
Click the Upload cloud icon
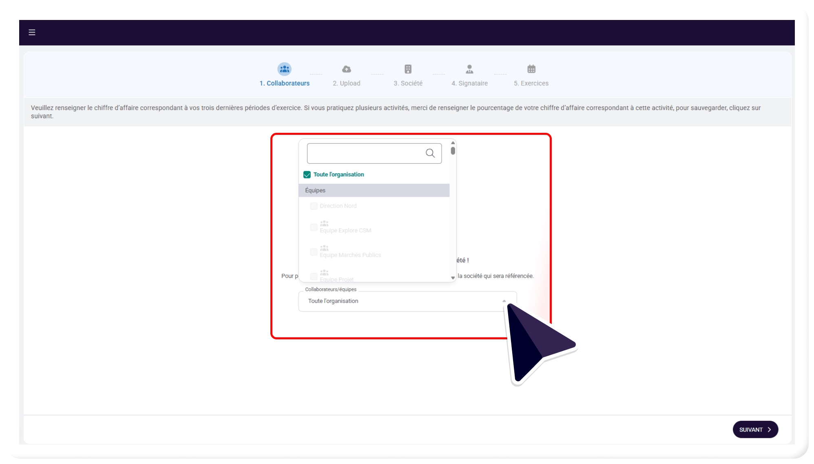tap(346, 69)
